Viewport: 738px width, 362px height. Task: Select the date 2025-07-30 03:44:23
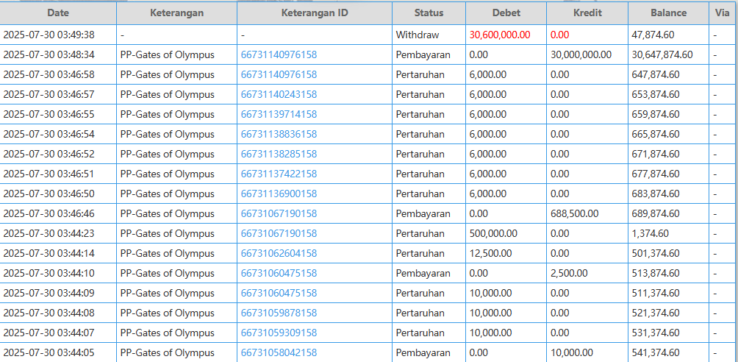point(49,233)
